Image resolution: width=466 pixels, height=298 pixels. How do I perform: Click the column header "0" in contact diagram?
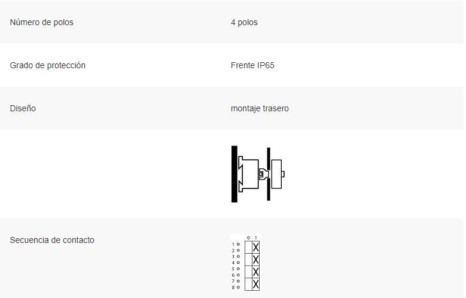(248, 238)
